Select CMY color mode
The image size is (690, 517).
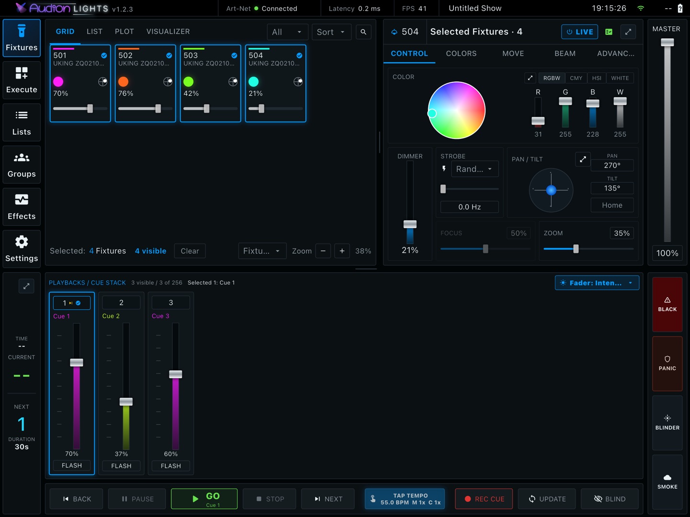tap(576, 78)
